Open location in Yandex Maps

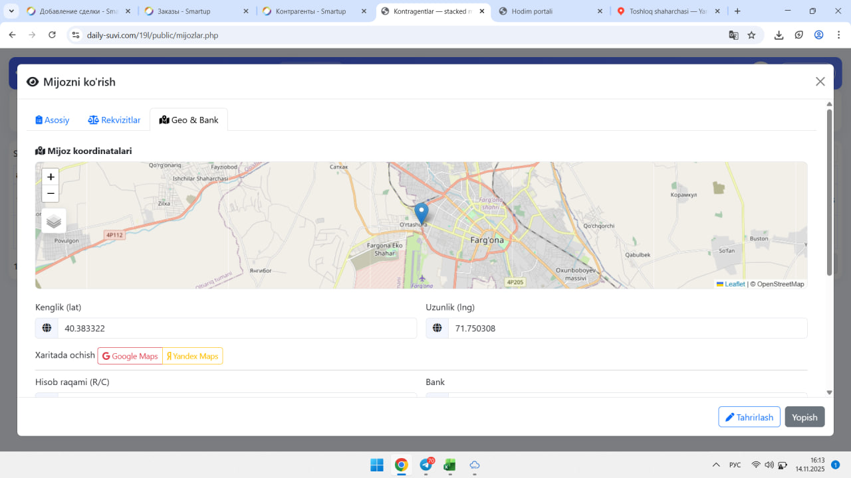pos(193,356)
